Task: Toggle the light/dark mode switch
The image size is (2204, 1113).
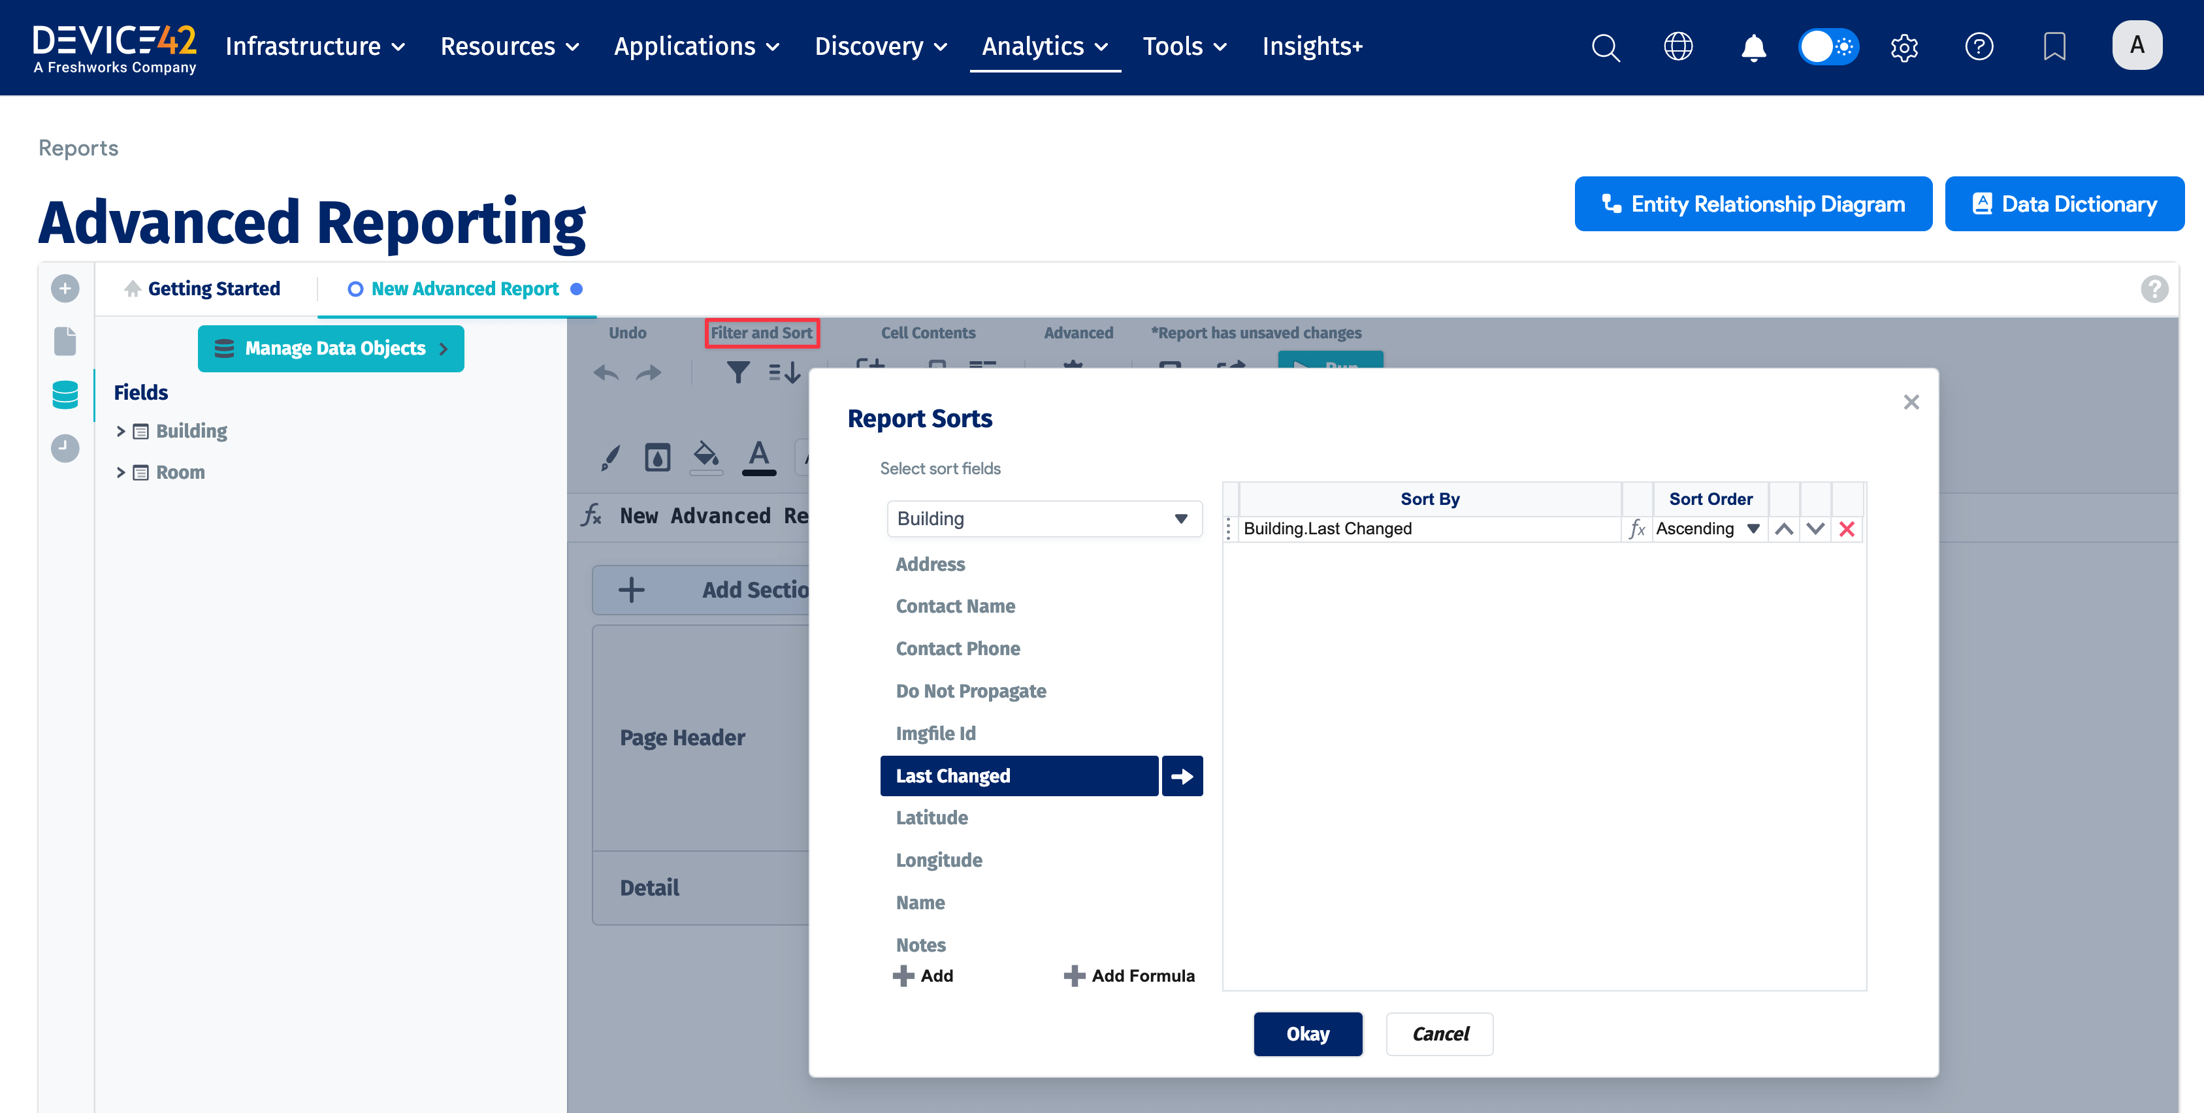Action: click(1828, 46)
